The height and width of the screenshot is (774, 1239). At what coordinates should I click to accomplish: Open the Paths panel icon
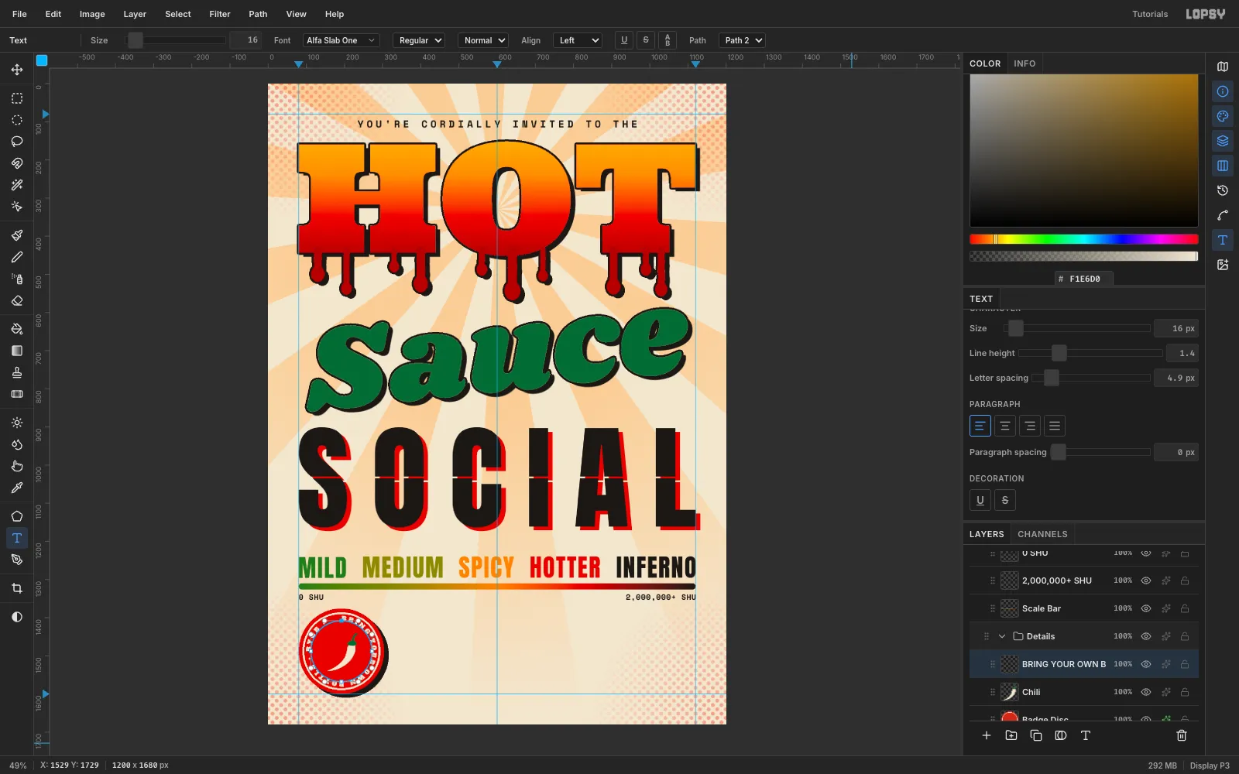pyautogui.click(x=1223, y=215)
